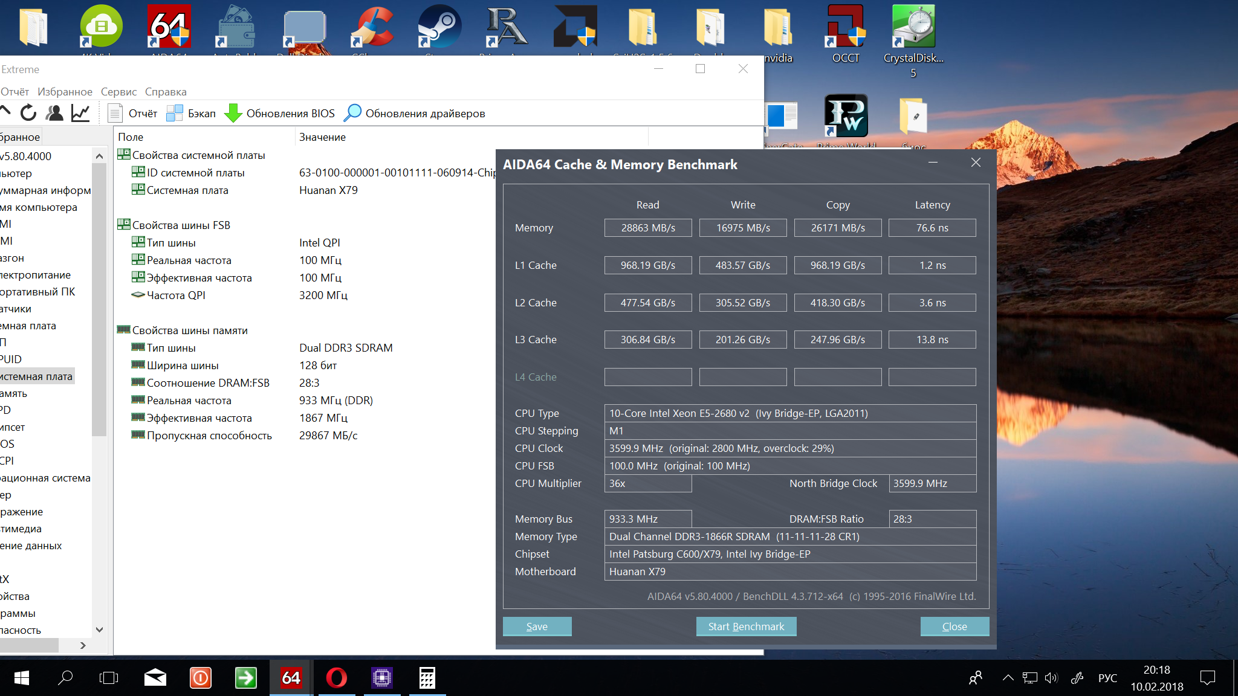Show hidden tray icons chevron
This screenshot has width=1238, height=696.
[1008, 678]
